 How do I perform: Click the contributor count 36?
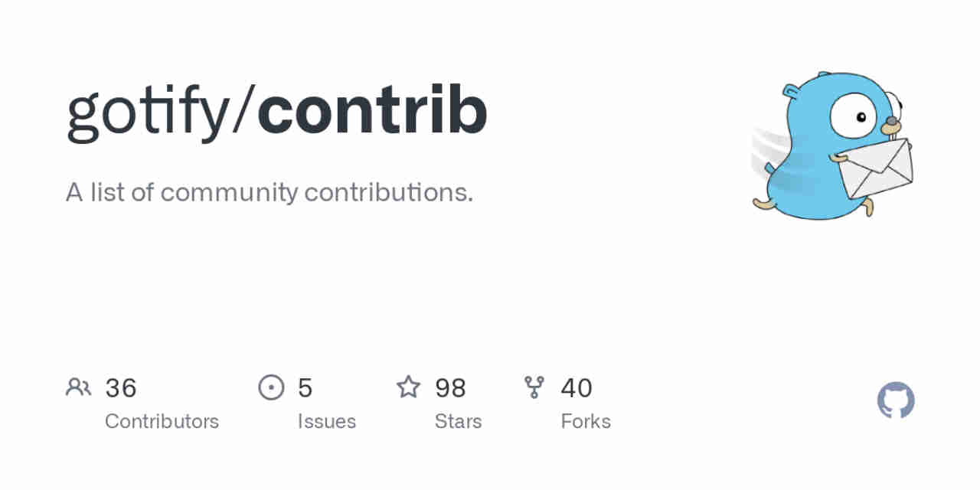point(121,388)
